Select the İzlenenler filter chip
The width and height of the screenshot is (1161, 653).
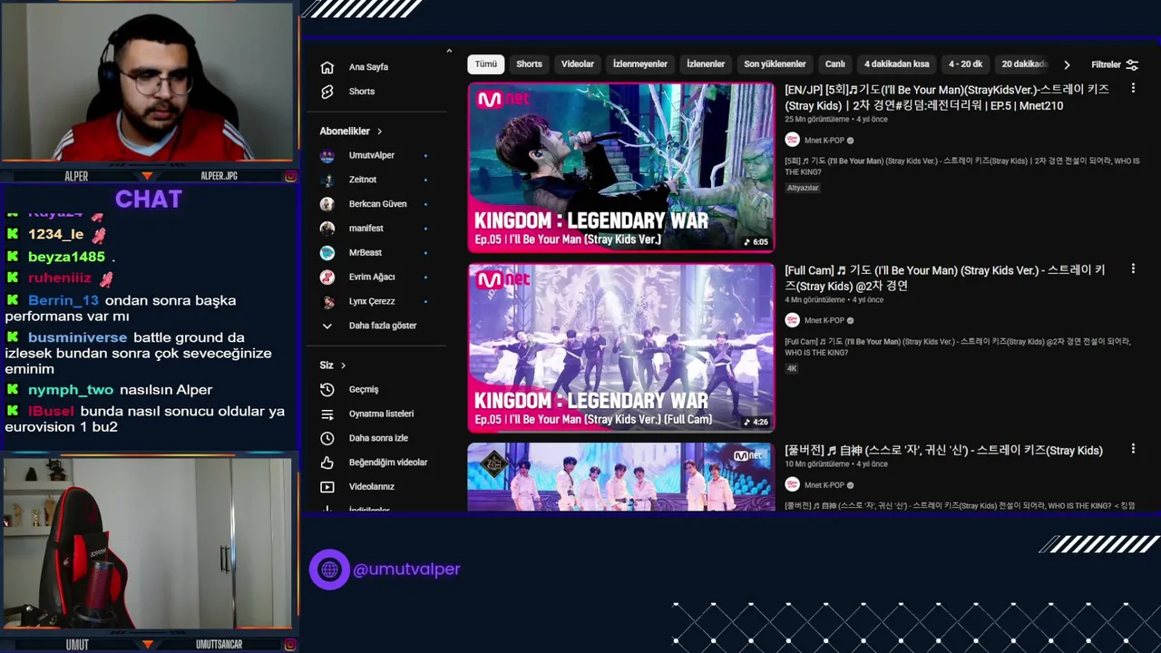tap(706, 64)
